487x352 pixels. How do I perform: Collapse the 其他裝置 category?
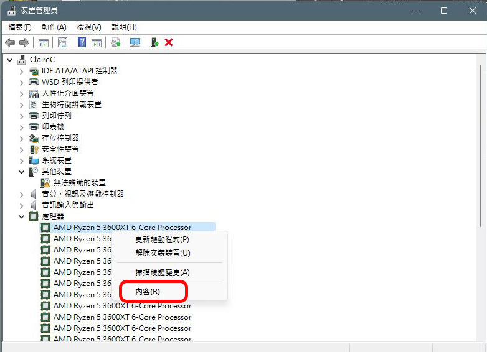click(21, 172)
